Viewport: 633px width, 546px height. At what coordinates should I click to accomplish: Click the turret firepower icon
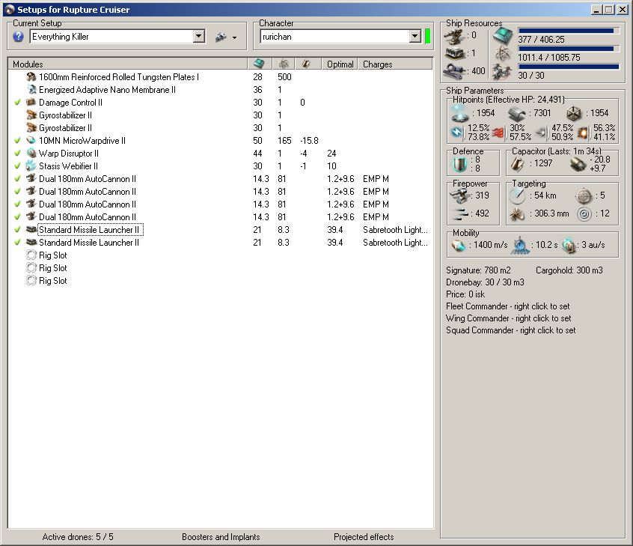tap(461, 195)
